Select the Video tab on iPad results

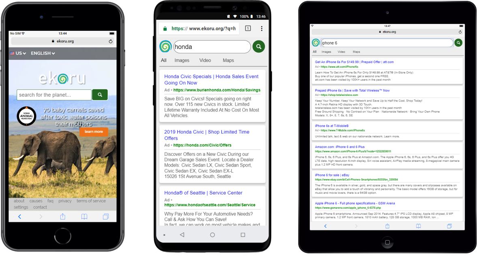pyautogui.click(x=341, y=52)
